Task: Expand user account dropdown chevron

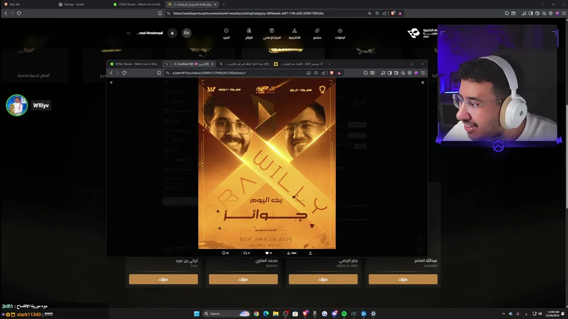Action: point(128,33)
